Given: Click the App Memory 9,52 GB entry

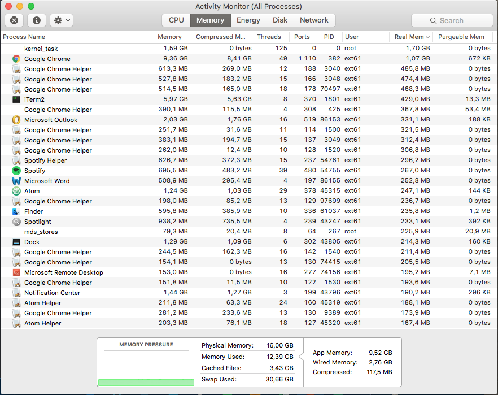Looking at the screenshot, I should (352, 353).
